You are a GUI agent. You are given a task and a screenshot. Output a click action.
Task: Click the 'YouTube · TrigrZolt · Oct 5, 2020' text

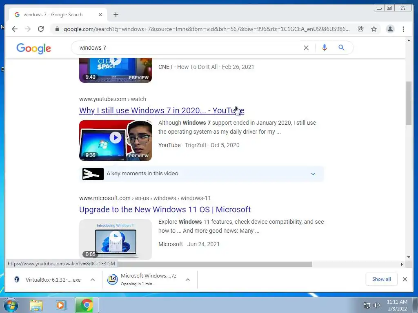199,145
